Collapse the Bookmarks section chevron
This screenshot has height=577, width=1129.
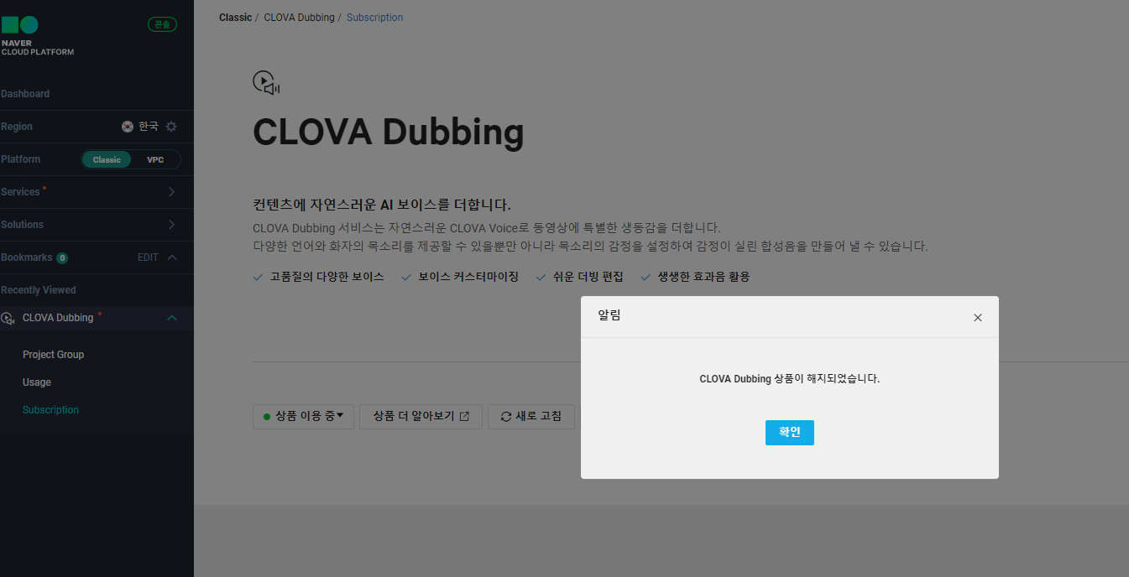(x=172, y=257)
